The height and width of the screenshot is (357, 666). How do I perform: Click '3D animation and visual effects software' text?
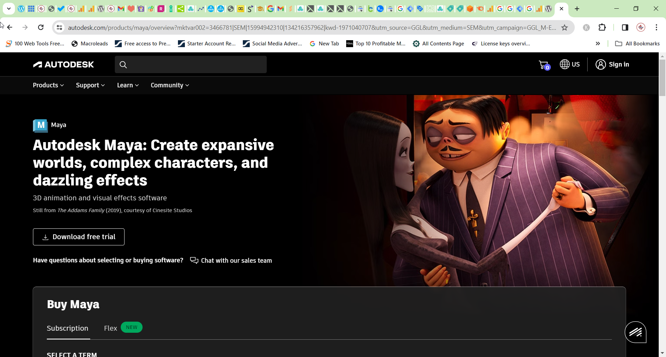coord(100,198)
